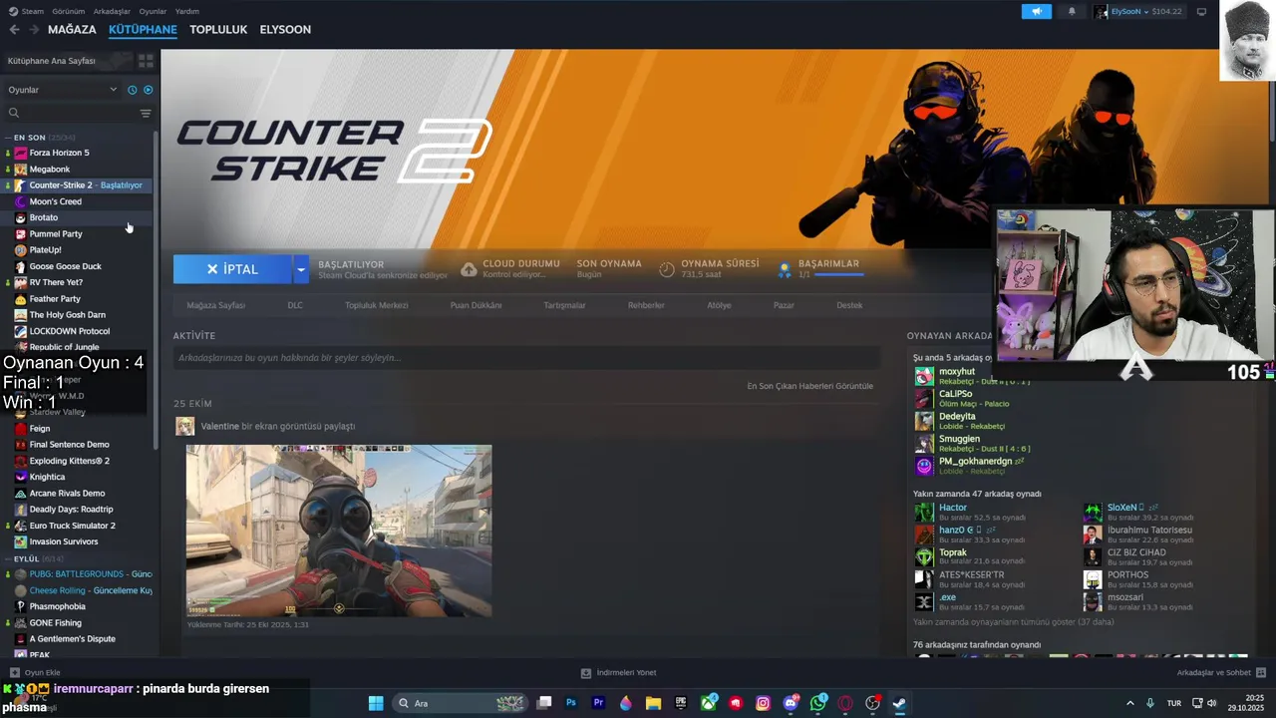Click moxyhut friend avatar
Viewport: 1276px width, 718px height.
[x=924, y=376]
